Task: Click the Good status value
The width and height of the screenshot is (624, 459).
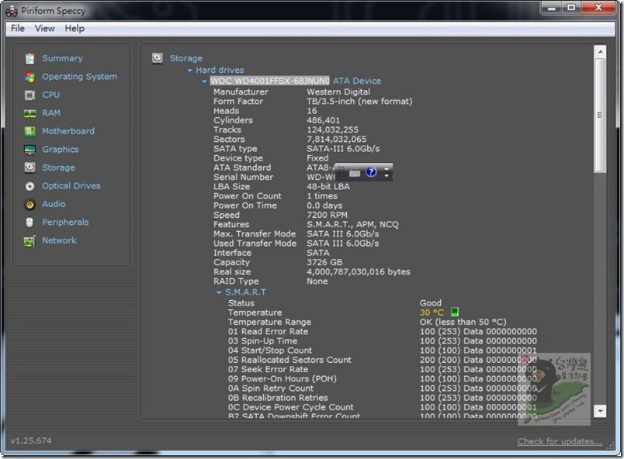Action: click(x=430, y=303)
